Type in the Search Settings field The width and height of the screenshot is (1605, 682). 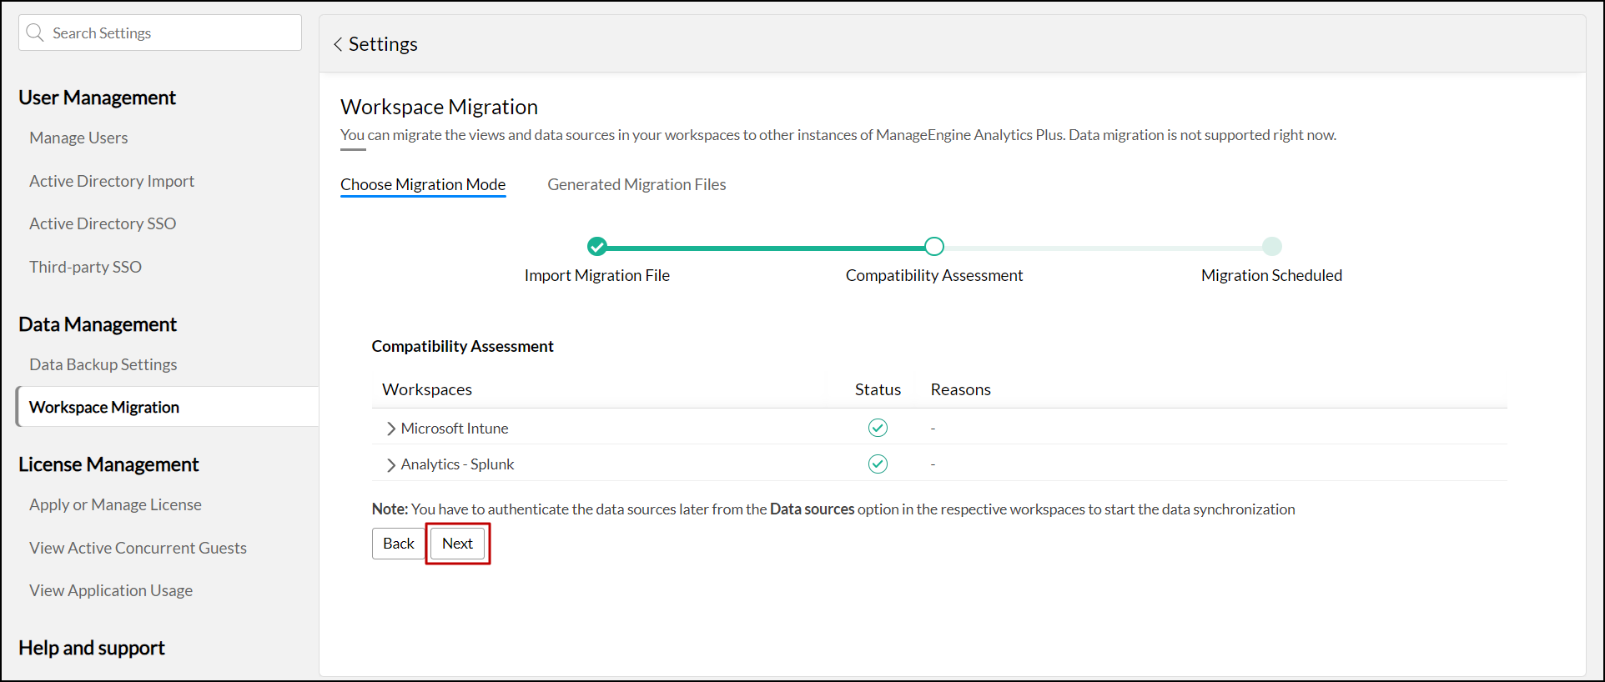171,33
